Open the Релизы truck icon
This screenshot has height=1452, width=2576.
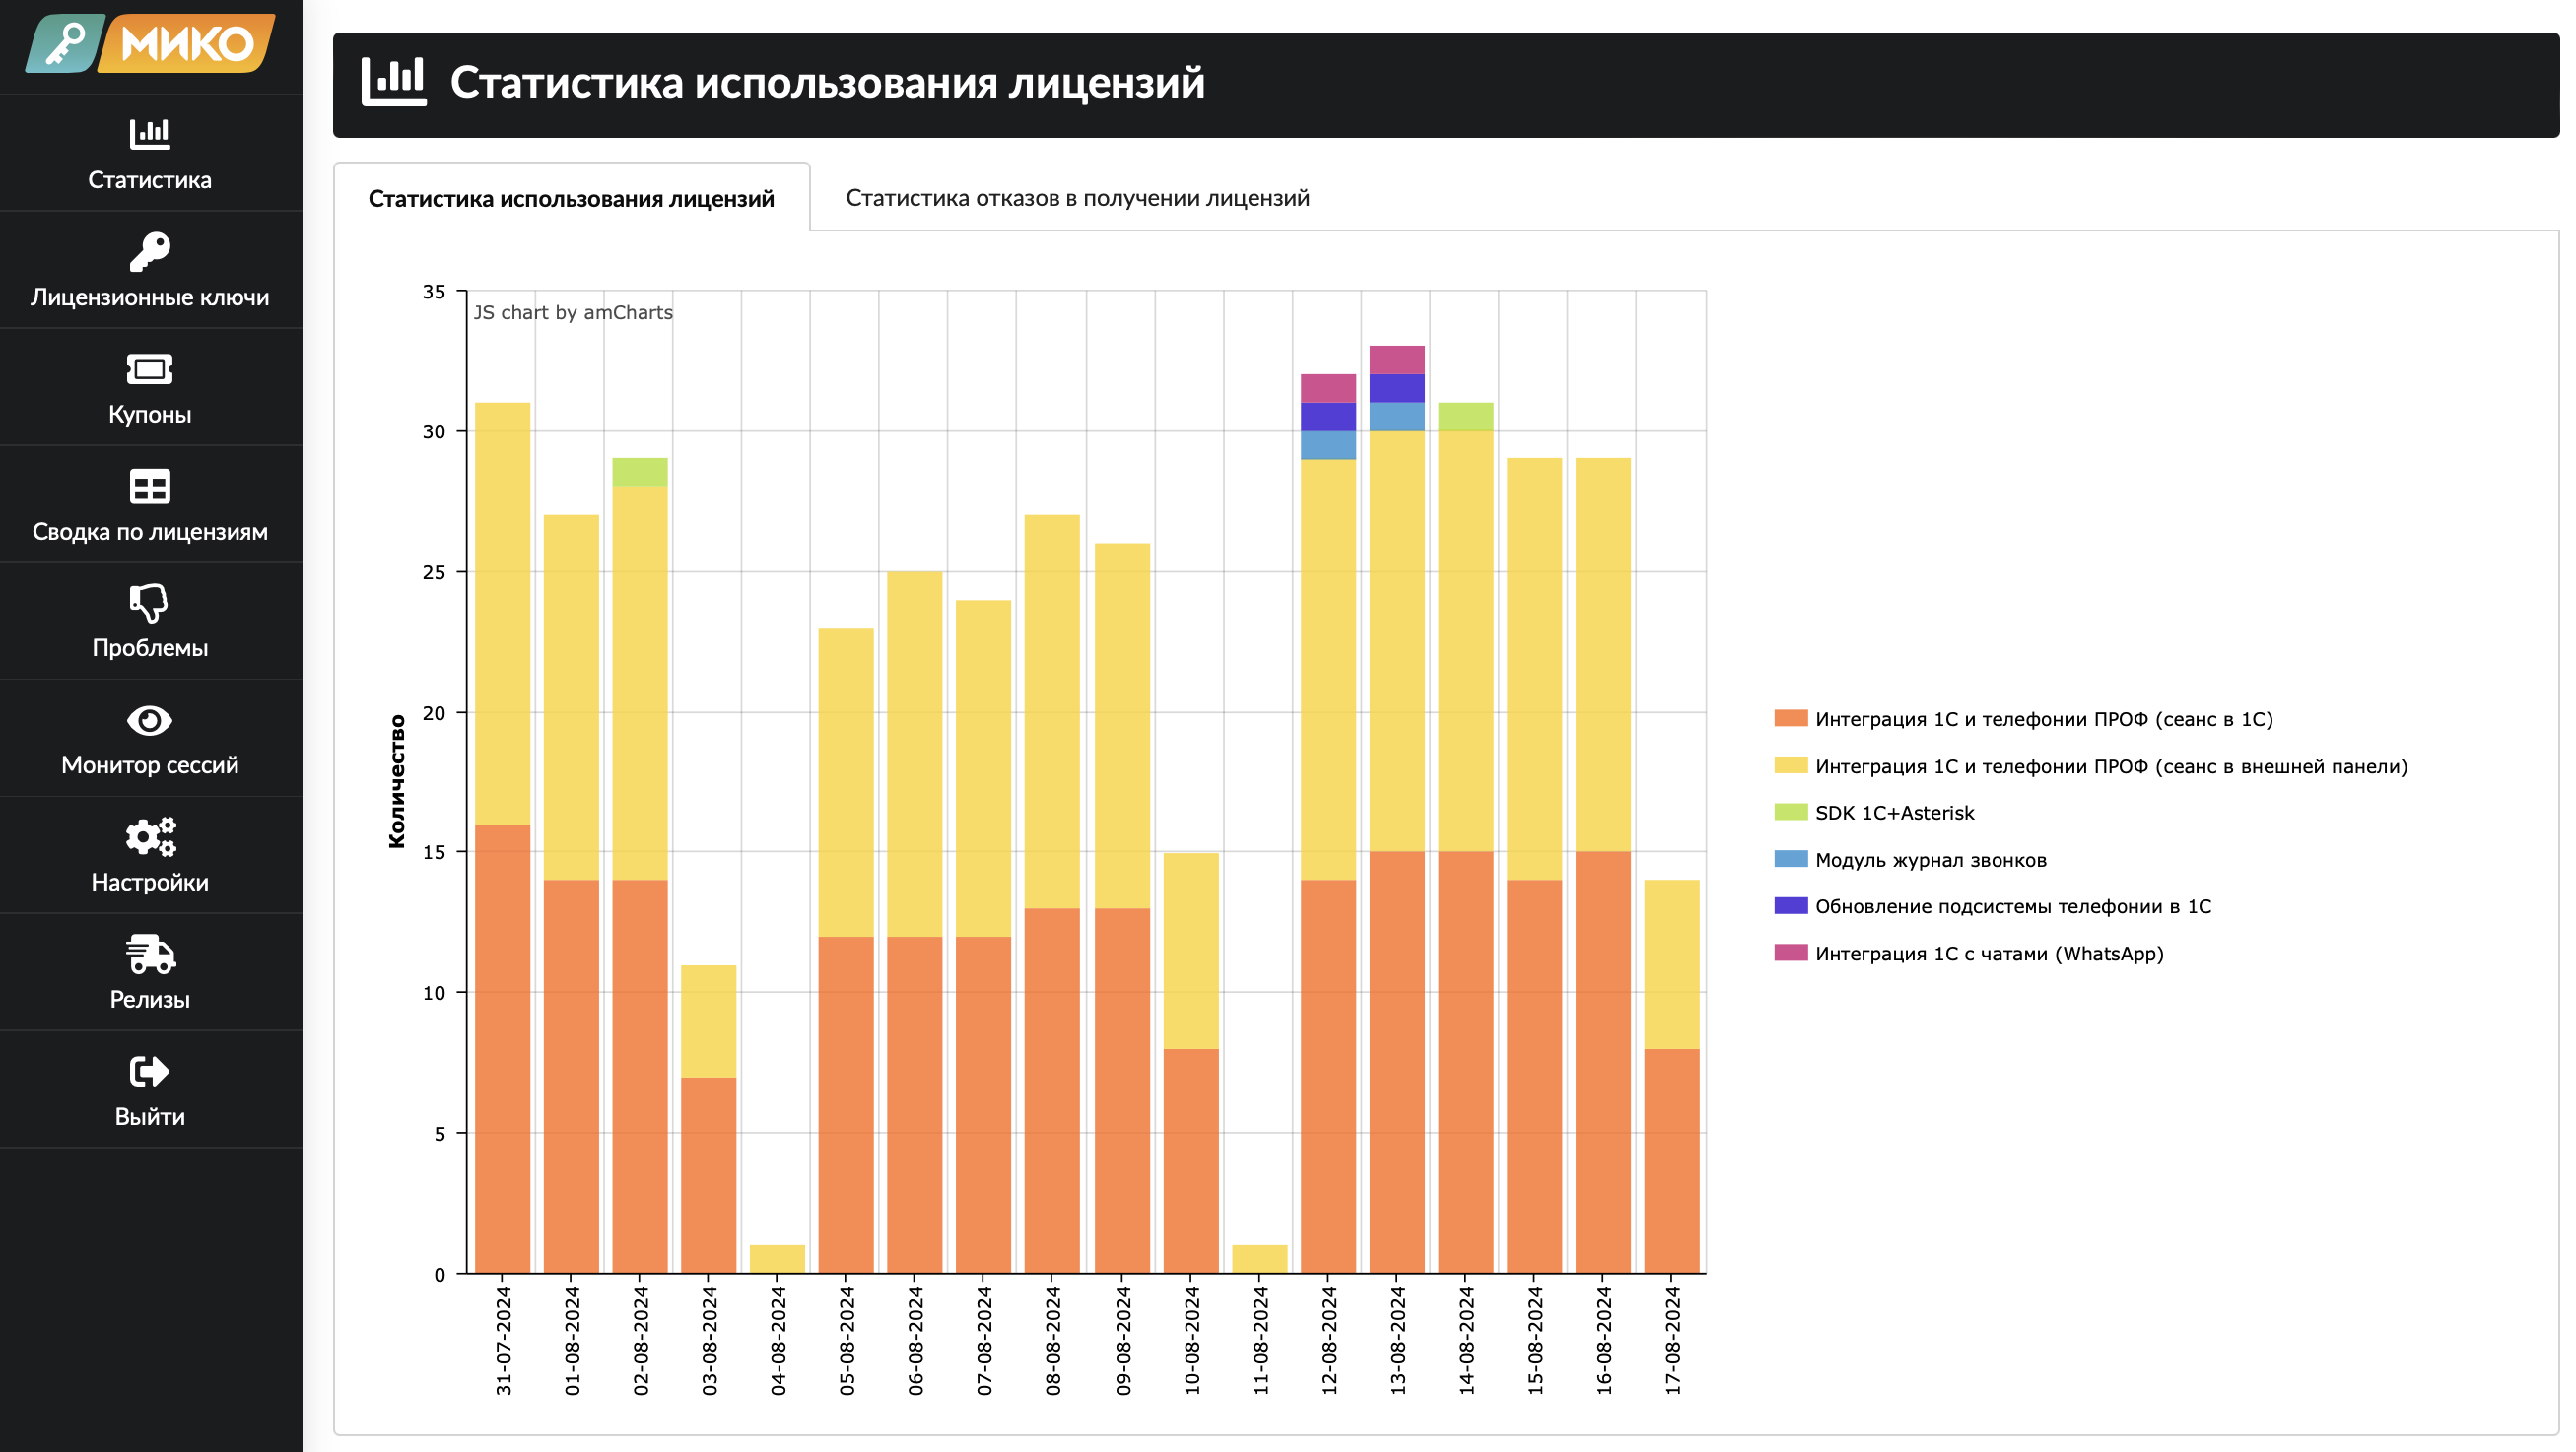pos(150,955)
